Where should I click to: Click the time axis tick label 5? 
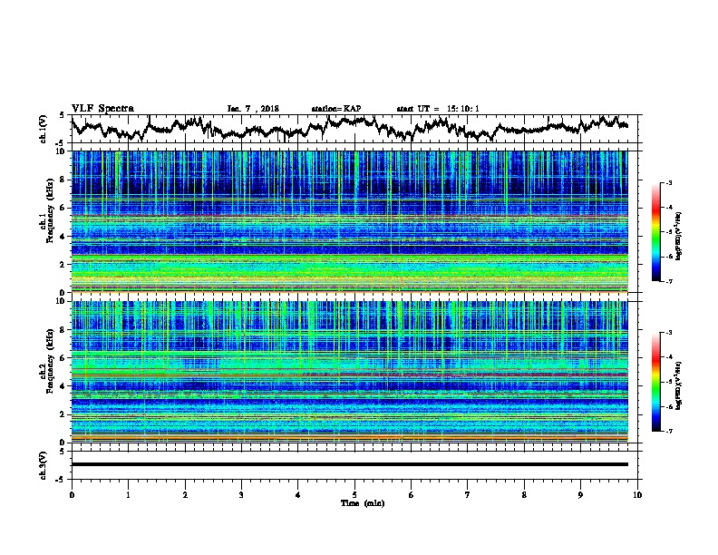(354, 494)
